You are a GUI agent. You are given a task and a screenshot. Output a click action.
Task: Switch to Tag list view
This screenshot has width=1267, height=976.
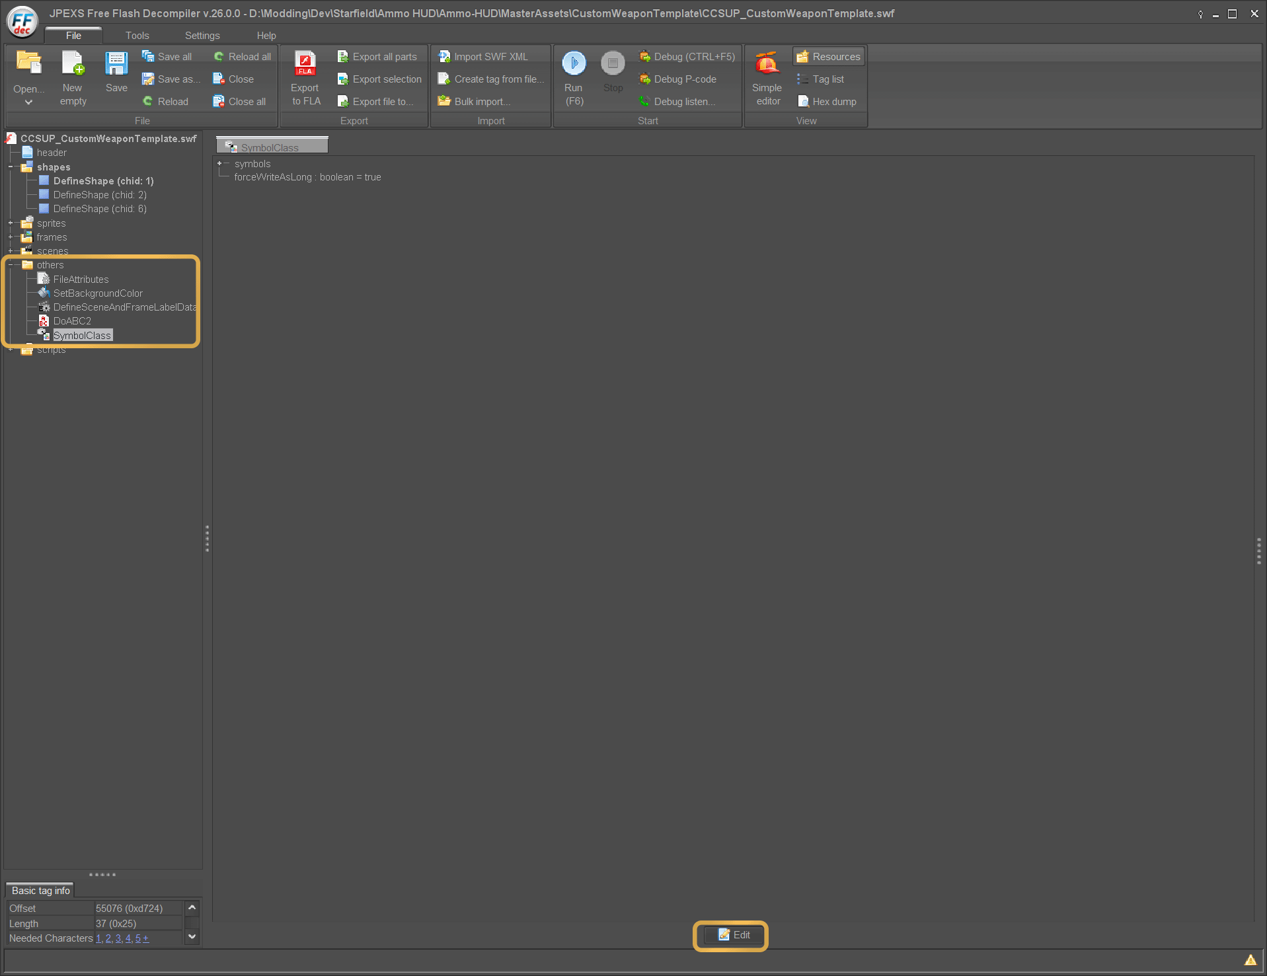pyautogui.click(x=821, y=79)
